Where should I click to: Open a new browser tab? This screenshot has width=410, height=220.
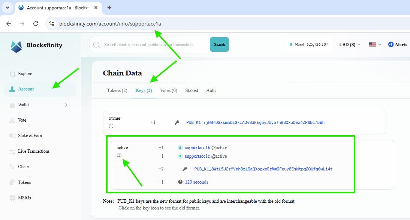click(x=109, y=8)
